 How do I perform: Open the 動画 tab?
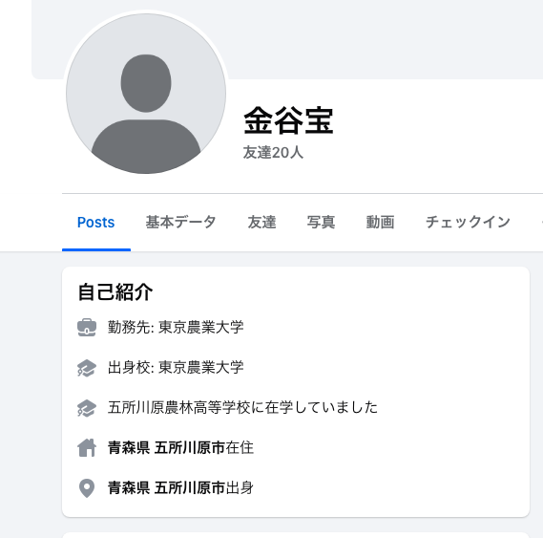pyautogui.click(x=380, y=223)
